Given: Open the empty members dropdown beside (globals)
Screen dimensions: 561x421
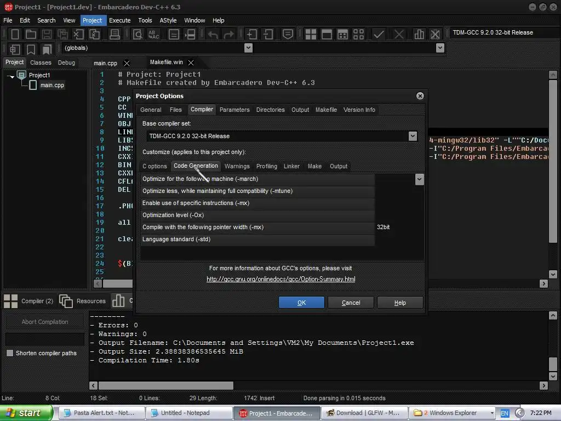Looking at the screenshot, I should (440, 48).
